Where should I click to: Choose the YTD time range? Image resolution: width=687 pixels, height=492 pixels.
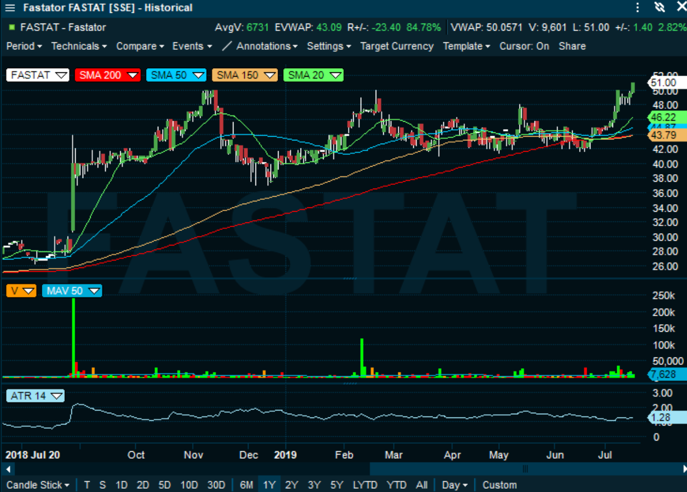point(397,485)
